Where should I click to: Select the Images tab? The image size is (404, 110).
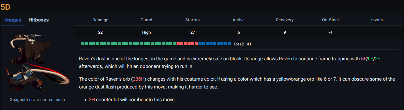(13, 20)
